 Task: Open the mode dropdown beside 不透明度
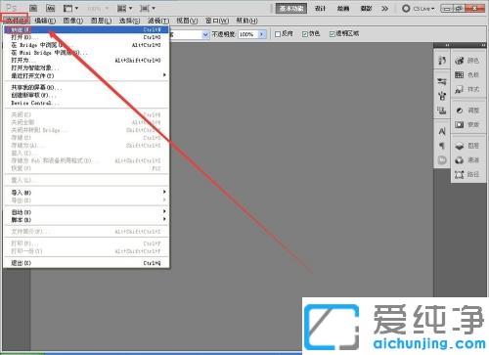click(205, 34)
